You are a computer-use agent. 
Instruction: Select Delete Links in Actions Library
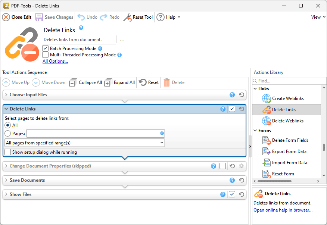[x=287, y=110]
